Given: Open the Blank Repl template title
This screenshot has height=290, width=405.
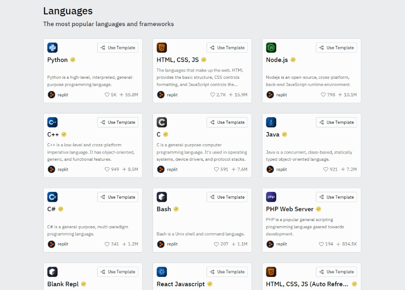Looking at the screenshot, I should click(x=63, y=284).
